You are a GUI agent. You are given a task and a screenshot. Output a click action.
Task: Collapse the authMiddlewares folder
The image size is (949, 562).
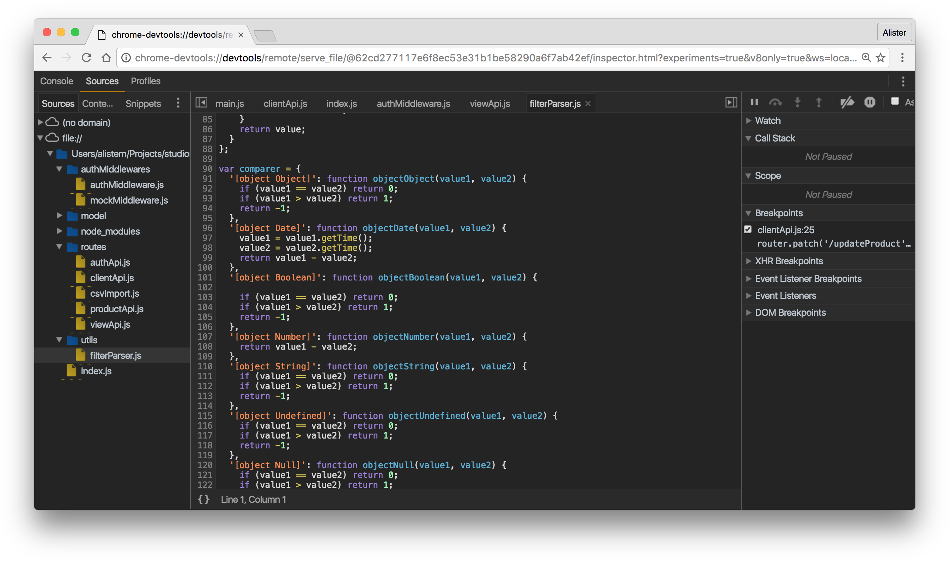point(59,169)
